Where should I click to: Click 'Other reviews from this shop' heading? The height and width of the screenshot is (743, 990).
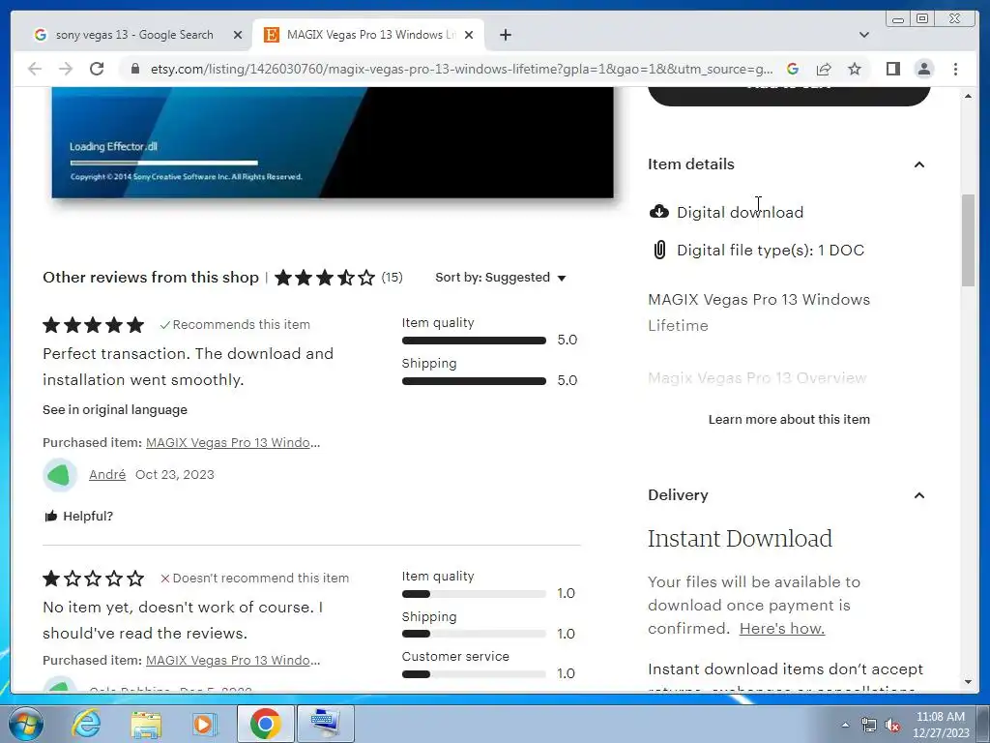pyautogui.click(x=151, y=278)
